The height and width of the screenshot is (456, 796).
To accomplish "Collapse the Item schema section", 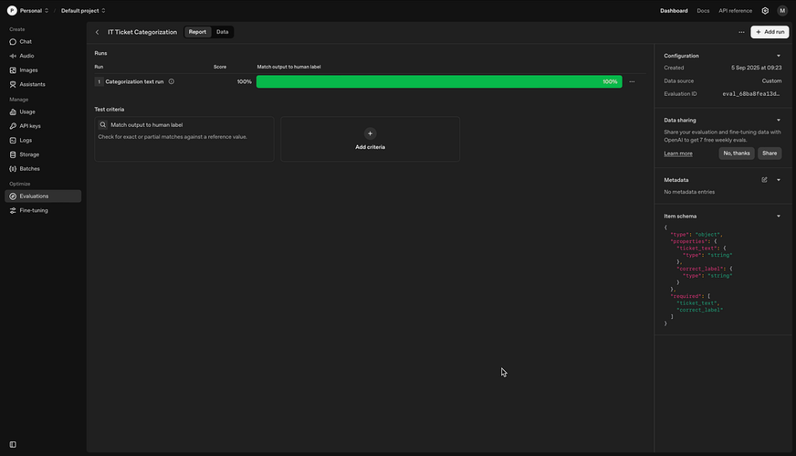I will [778, 216].
